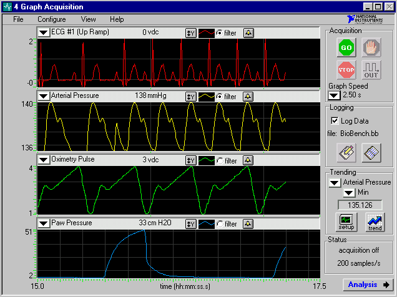Uncheck the Log Data checkbox
This screenshot has height=297, width=397.
[x=335, y=120]
